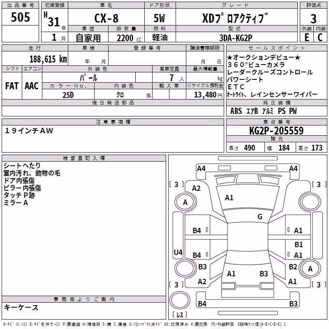Click the 事務局よりご案内 header
The image size is (329, 329).
pyautogui.click(x=84, y=299)
